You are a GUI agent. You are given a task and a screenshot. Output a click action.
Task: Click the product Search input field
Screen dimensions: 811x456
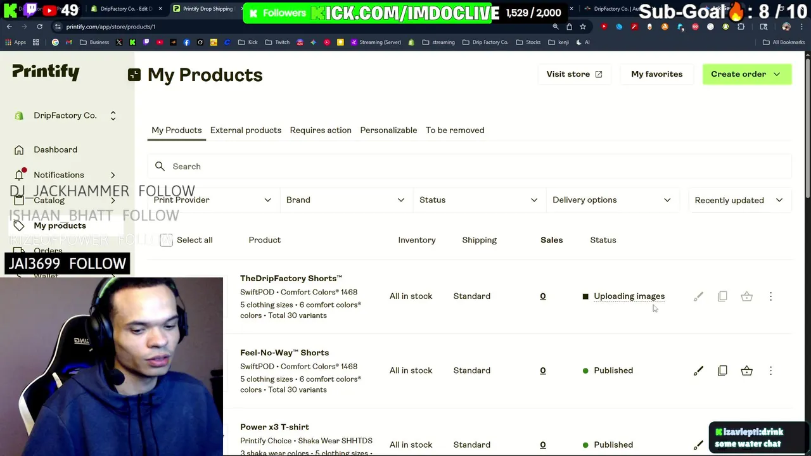pos(469,167)
